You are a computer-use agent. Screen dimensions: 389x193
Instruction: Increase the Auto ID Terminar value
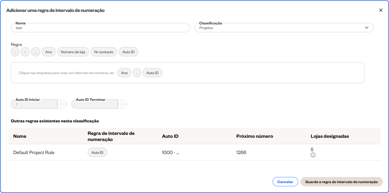click(x=122, y=102)
